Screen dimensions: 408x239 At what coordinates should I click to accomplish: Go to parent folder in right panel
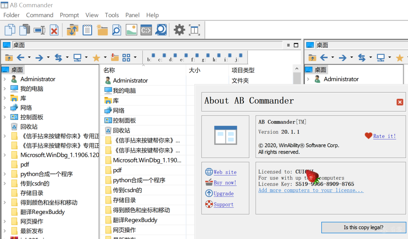[x=312, y=58]
